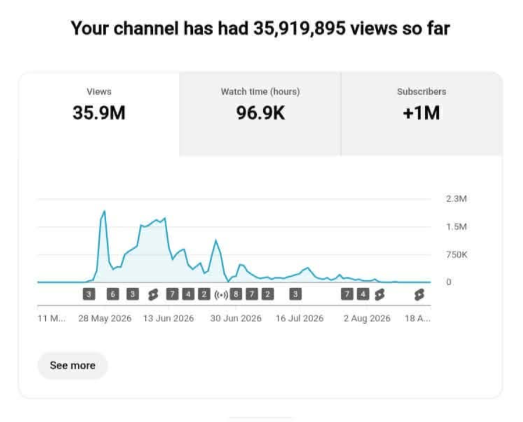Select the Views tab showing 35.9M
Image resolution: width=523 pixels, height=422 pixels.
99,114
